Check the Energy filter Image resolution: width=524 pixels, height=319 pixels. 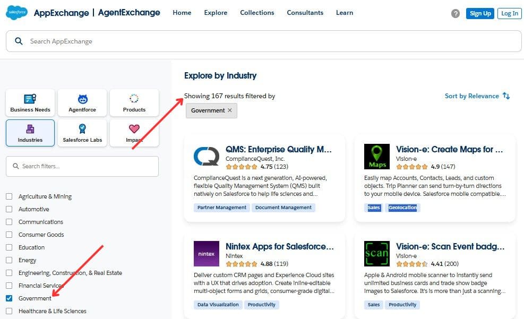coord(9,260)
